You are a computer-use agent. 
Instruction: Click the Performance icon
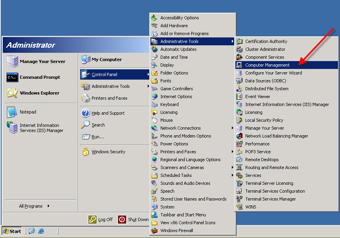(239, 144)
